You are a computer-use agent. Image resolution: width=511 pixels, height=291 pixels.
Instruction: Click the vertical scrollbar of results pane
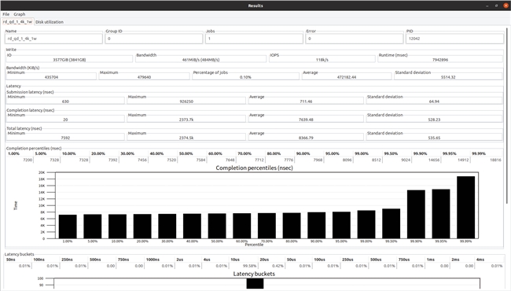[507, 116]
